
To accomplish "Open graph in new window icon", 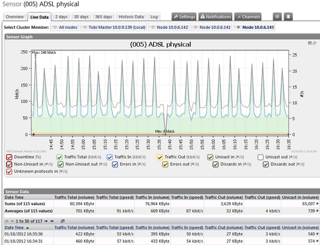I will tap(314, 43).
